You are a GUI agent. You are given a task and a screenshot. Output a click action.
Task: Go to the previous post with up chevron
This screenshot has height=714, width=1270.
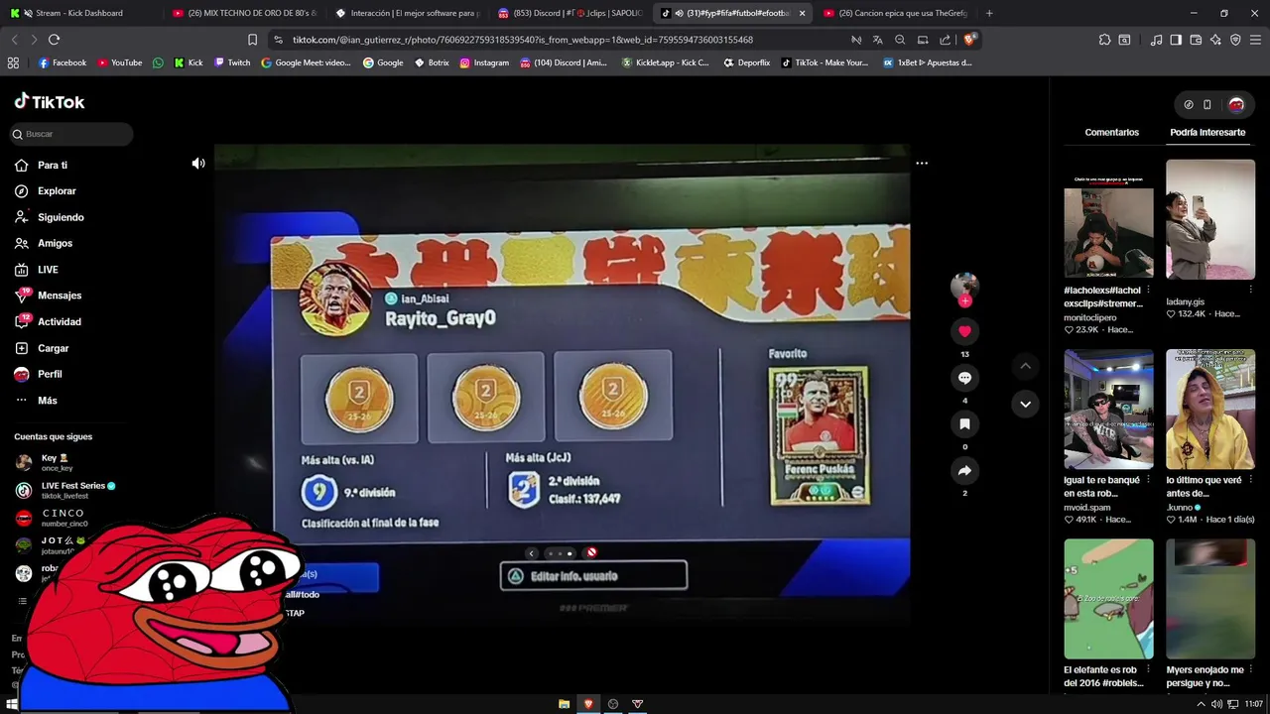pyautogui.click(x=1025, y=367)
